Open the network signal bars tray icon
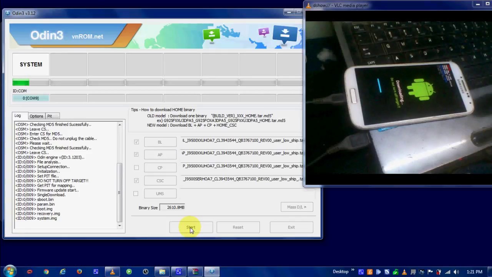This screenshot has width=492, height=277. 447,272
